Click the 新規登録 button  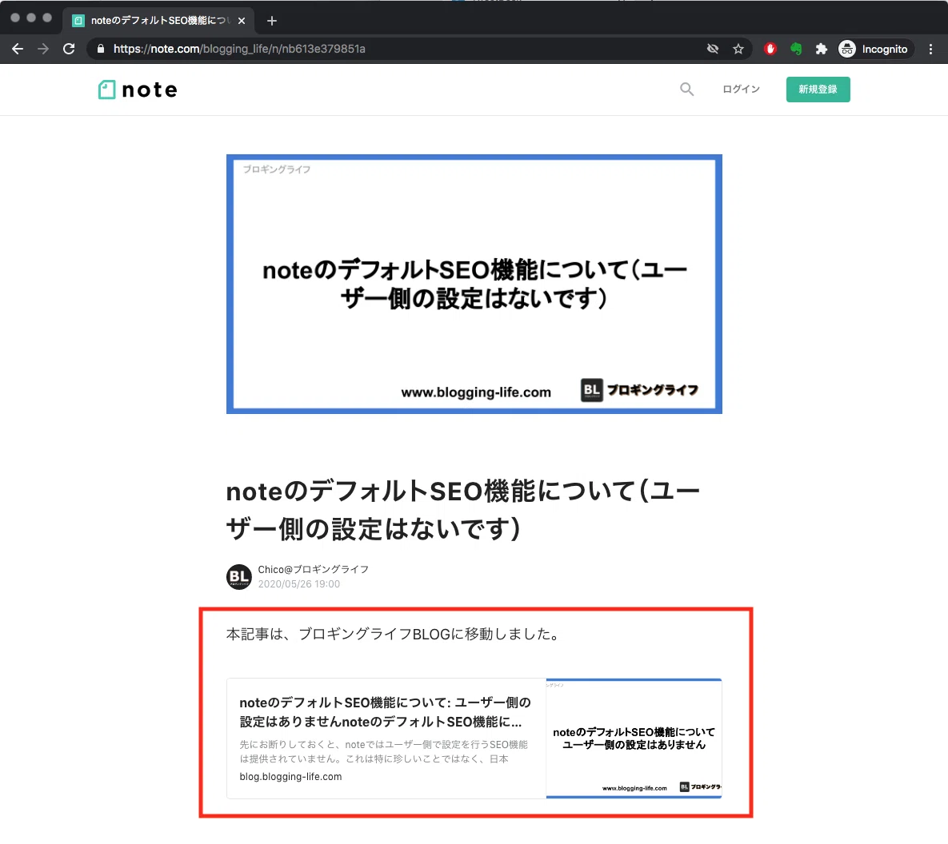(x=818, y=90)
